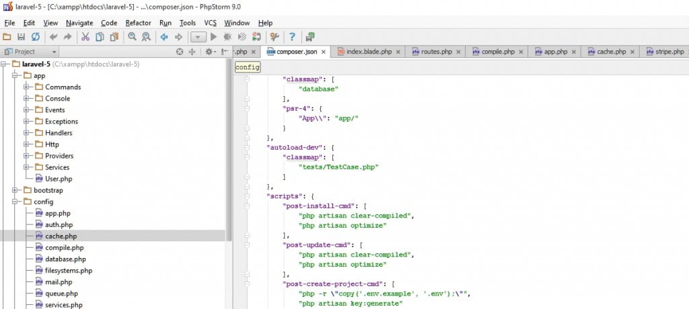Expand the Console folder
The image size is (689, 309).
(x=27, y=98)
